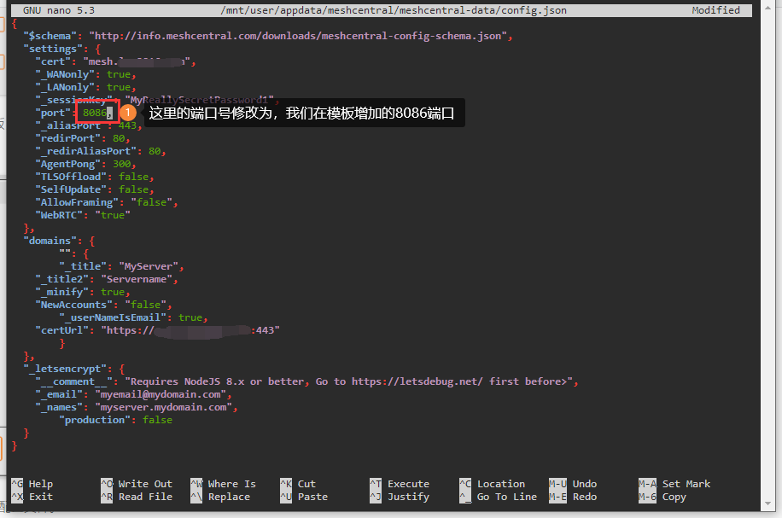Place cursor on the "settings" key
This screenshot has height=518, width=782.
tap(53, 49)
